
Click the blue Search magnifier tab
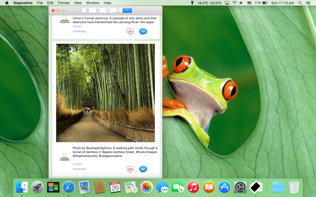pyautogui.click(x=127, y=10)
